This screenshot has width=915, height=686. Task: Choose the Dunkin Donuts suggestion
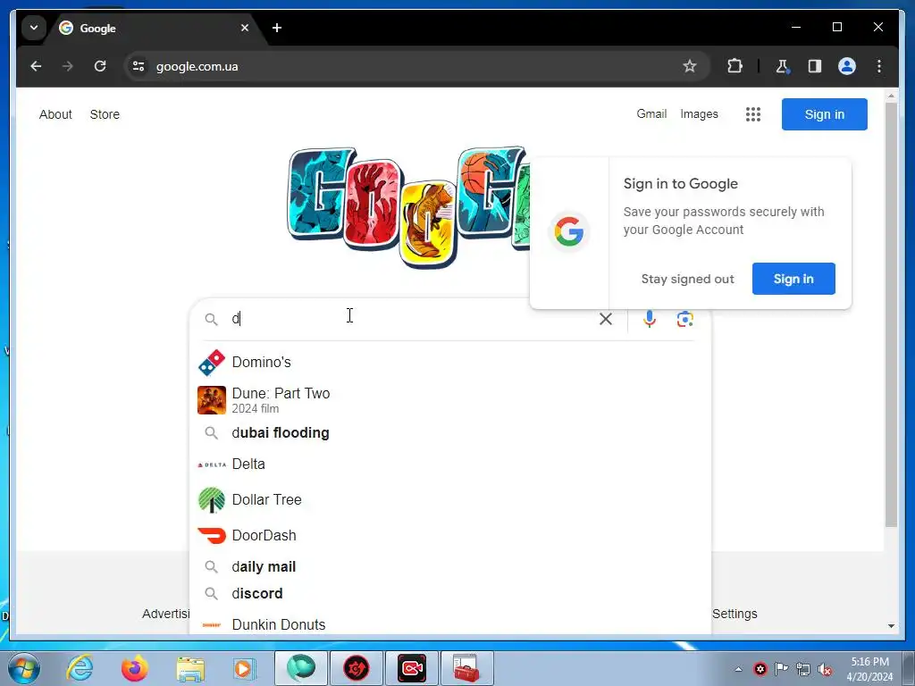point(450,623)
